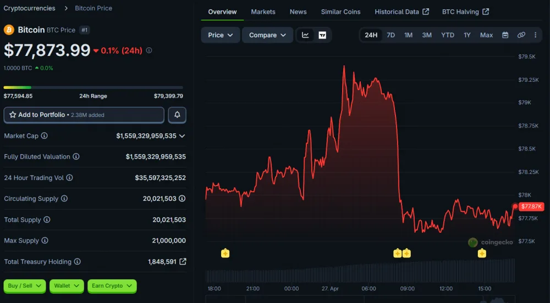
Task: Open the Price dropdown
Action: click(221, 35)
